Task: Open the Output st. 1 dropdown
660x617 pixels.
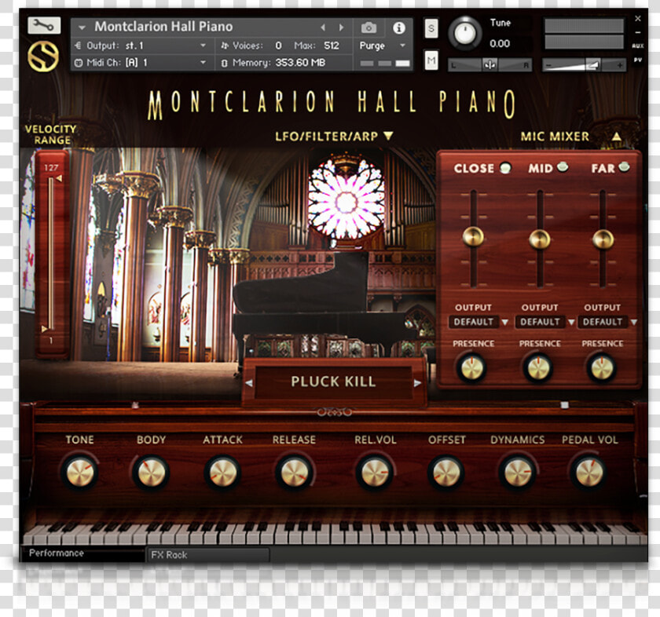Action: tap(203, 45)
